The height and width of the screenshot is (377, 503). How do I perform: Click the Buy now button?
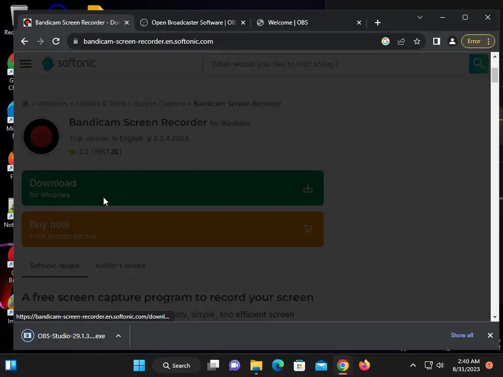click(x=172, y=229)
